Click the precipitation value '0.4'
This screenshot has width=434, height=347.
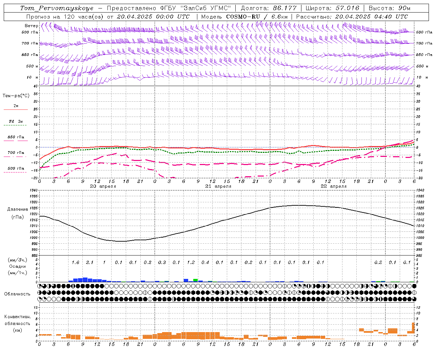point(205,262)
